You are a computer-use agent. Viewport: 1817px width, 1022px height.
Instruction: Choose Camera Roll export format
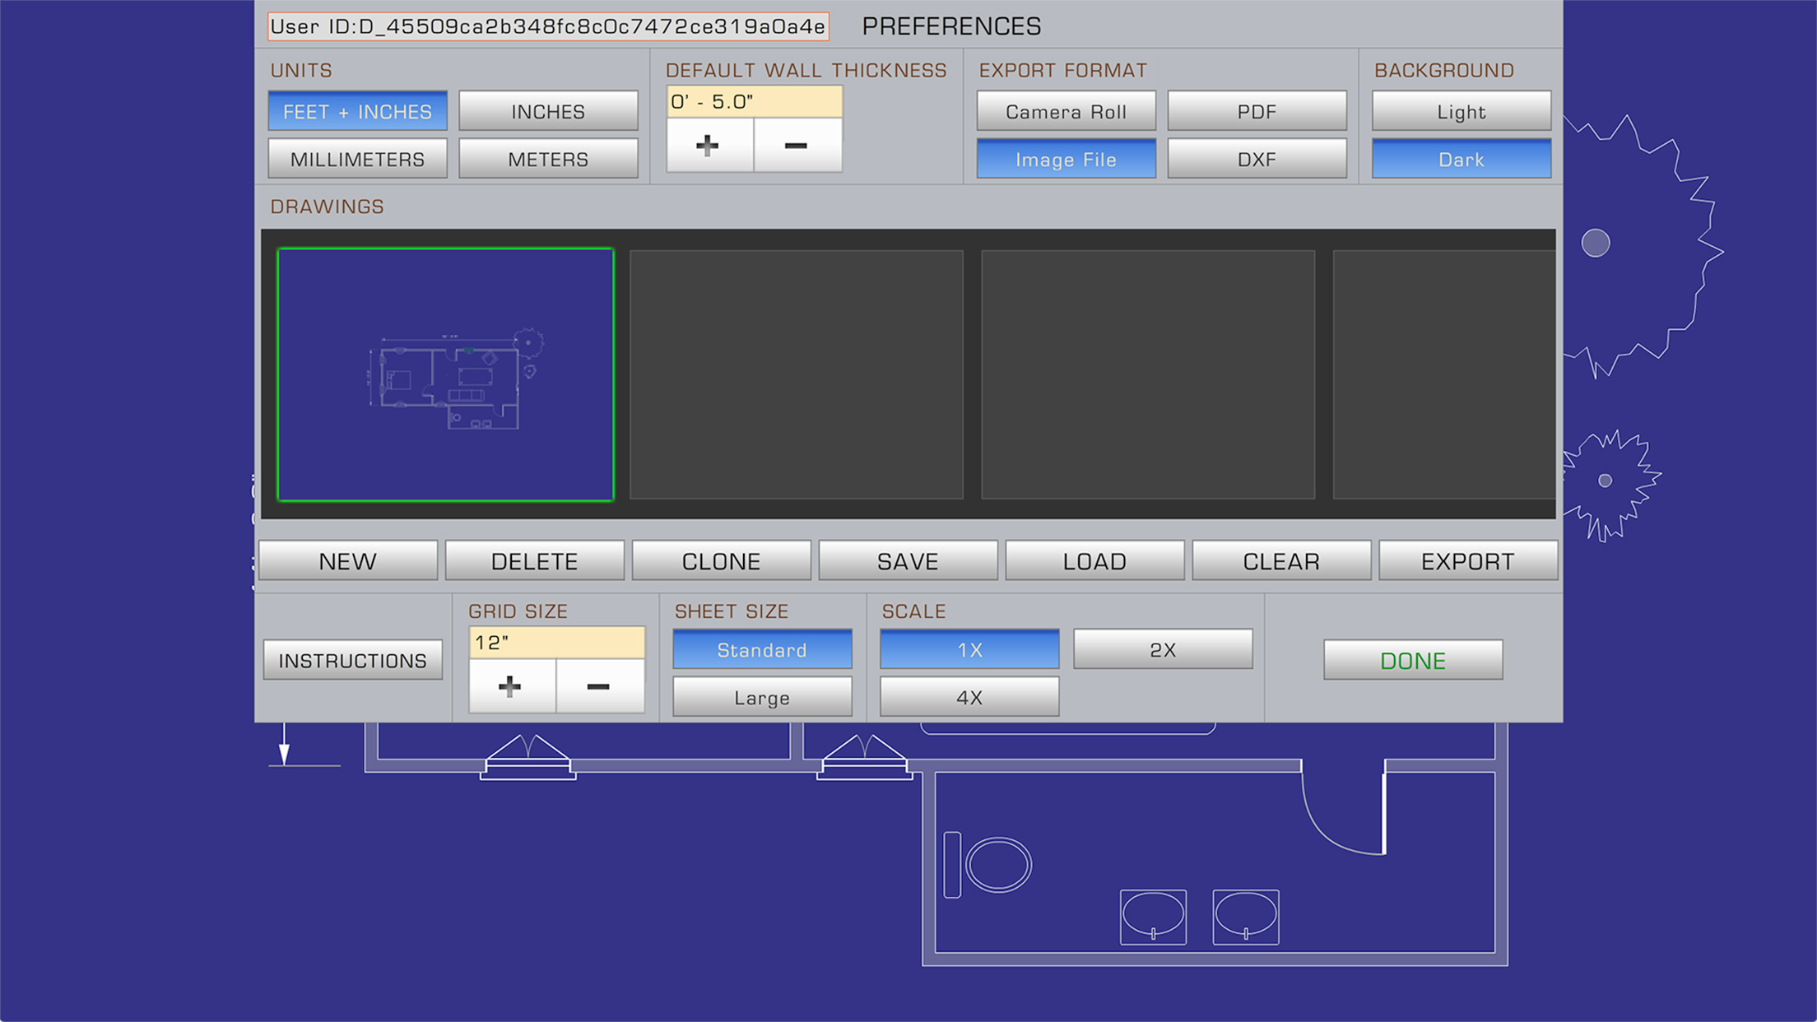(x=1066, y=111)
